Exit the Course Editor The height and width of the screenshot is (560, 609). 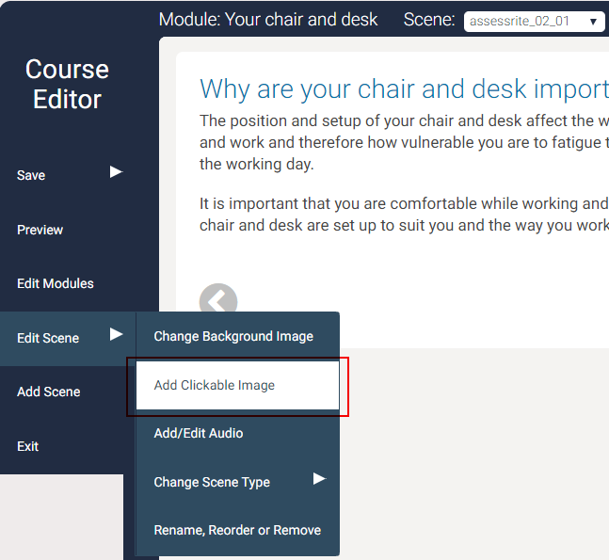click(x=28, y=446)
